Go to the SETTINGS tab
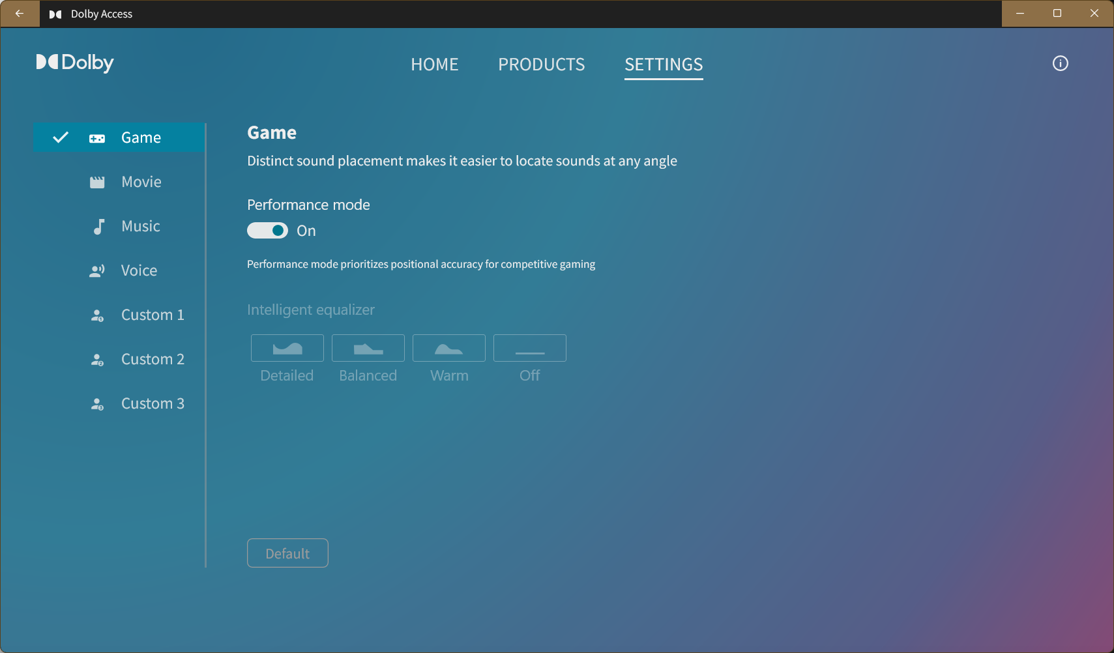The width and height of the screenshot is (1114, 653). (x=664, y=65)
